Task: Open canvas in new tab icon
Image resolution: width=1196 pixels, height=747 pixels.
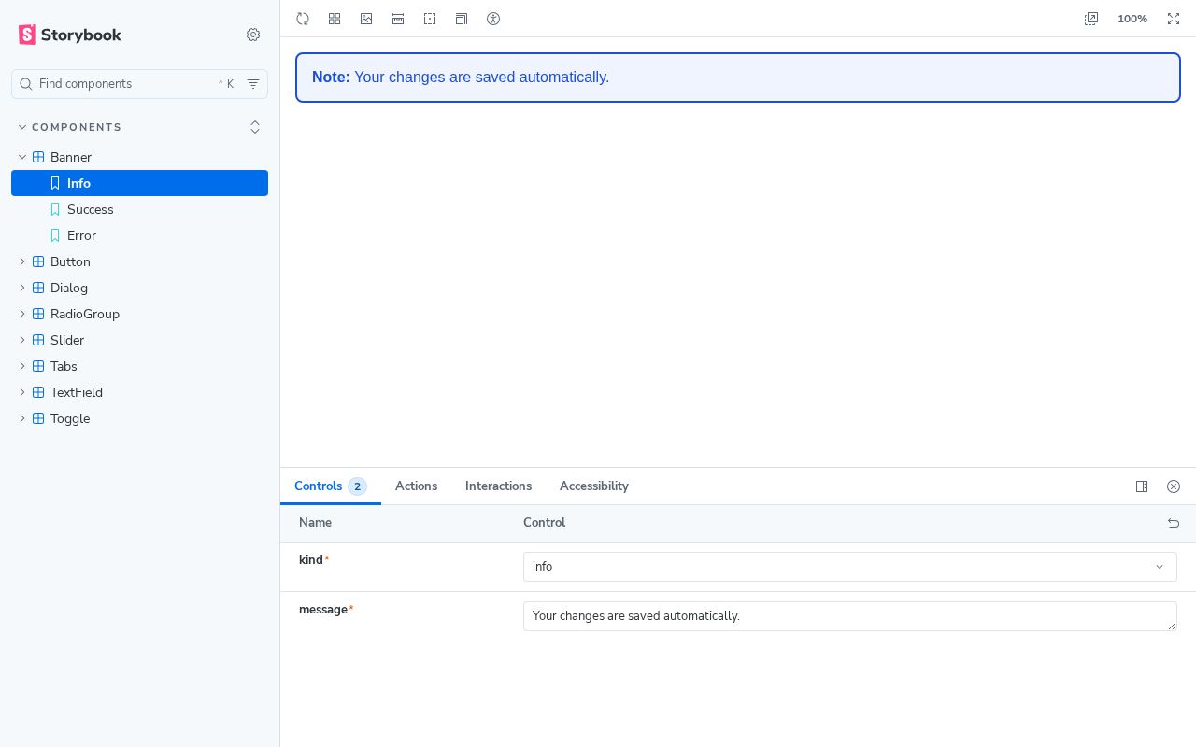Action: click(1091, 19)
